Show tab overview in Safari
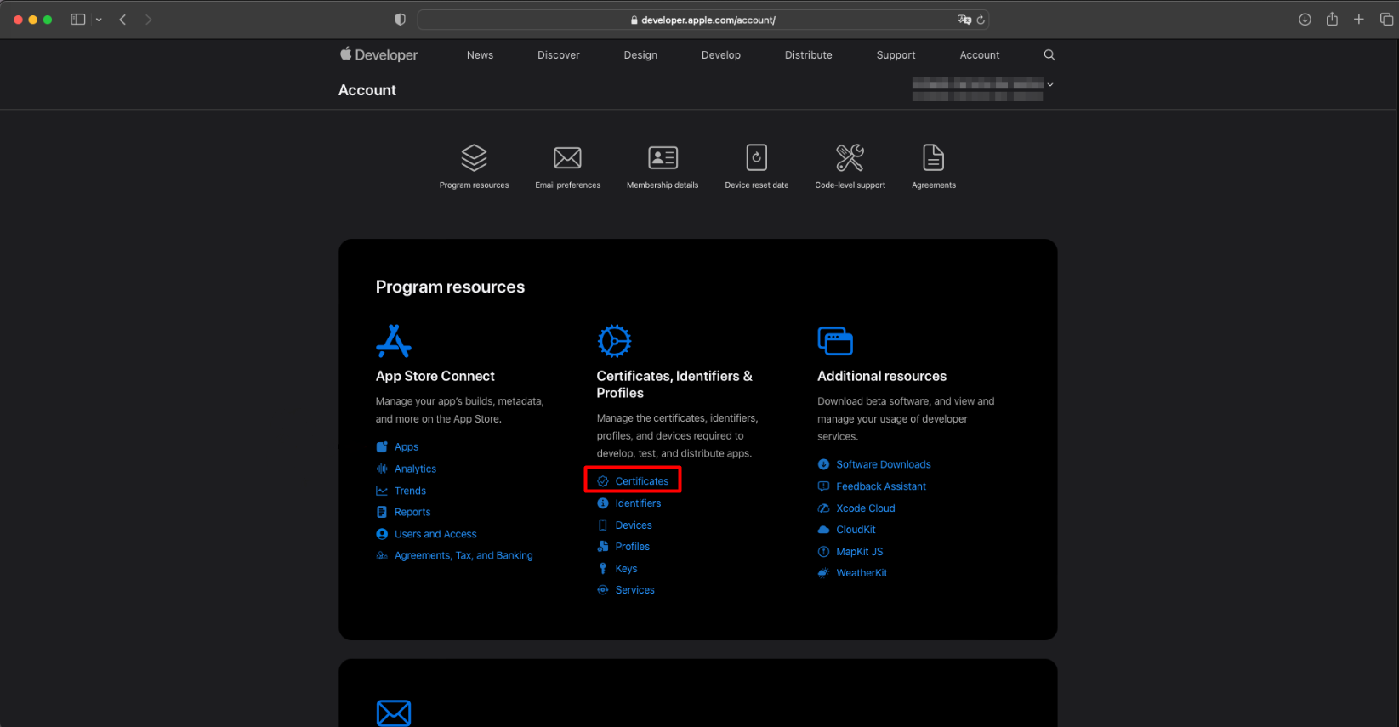 (x=1386, y=20)
